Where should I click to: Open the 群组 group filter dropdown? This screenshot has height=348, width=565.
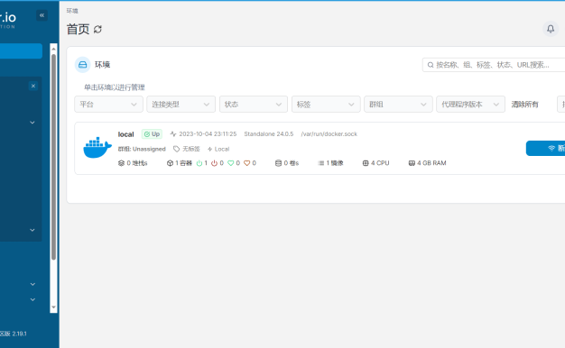(x=398, y=105)
